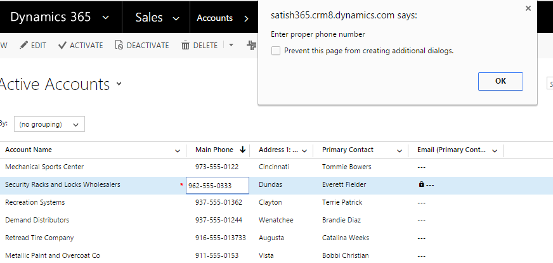Open the Mechanical Sports Center account
The height and width of the screenshot is (263, 553).
[x=44, y=167]
